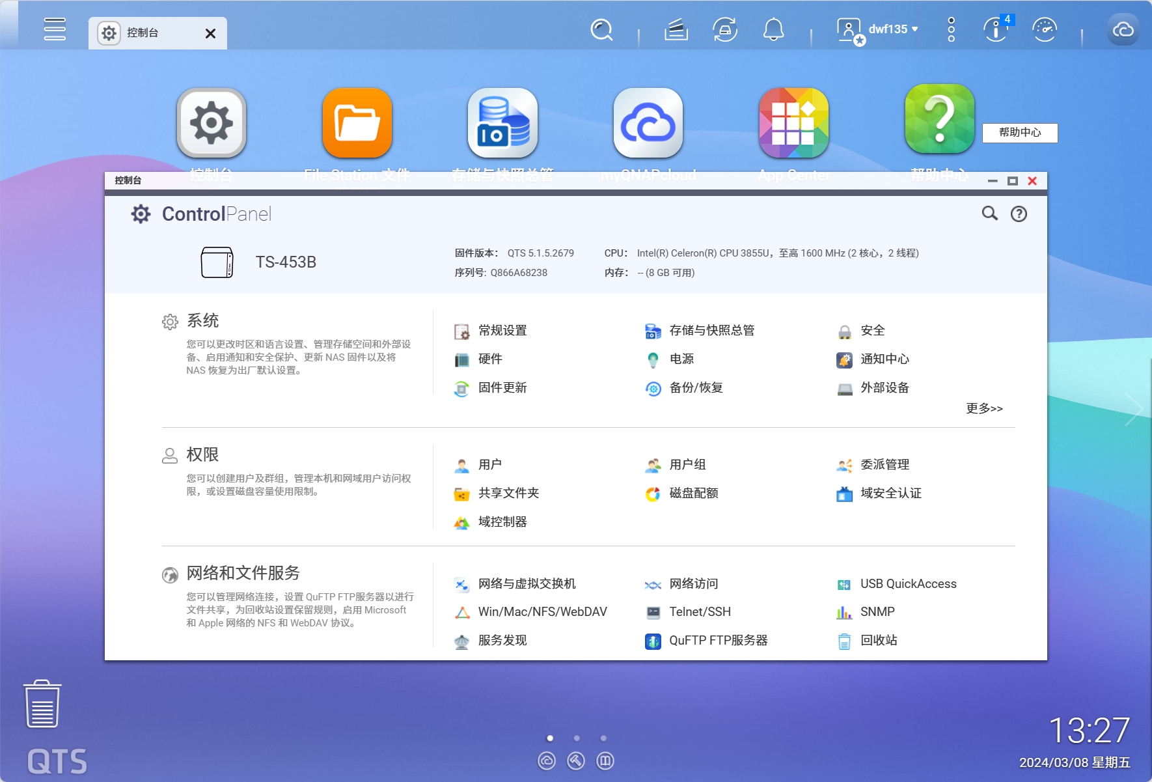Open 委派管理
The width and height of the screenshot is (1152, 782).
point(873,465)
